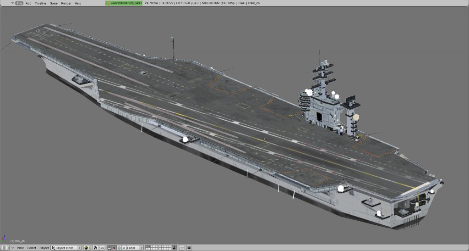Screen dimensions: 469x251
Task: Open the Object menu in 3D header
Action: 44,248
